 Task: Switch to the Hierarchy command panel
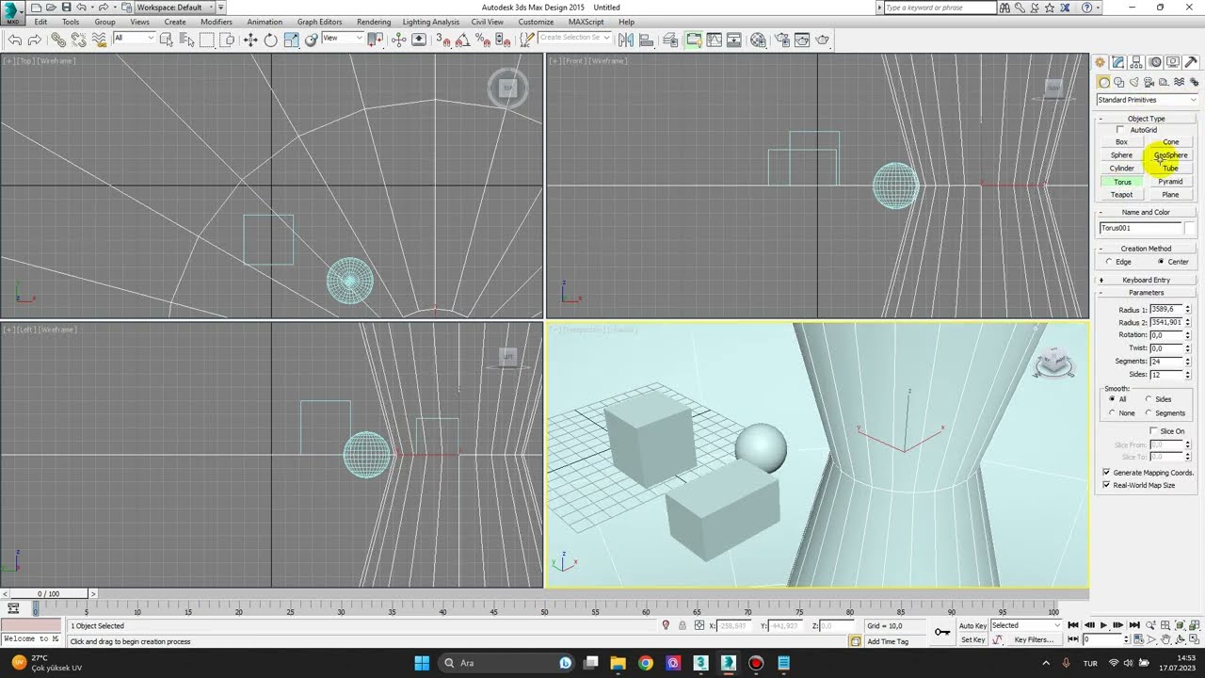pyautogui.click(x=1136, y=62)
